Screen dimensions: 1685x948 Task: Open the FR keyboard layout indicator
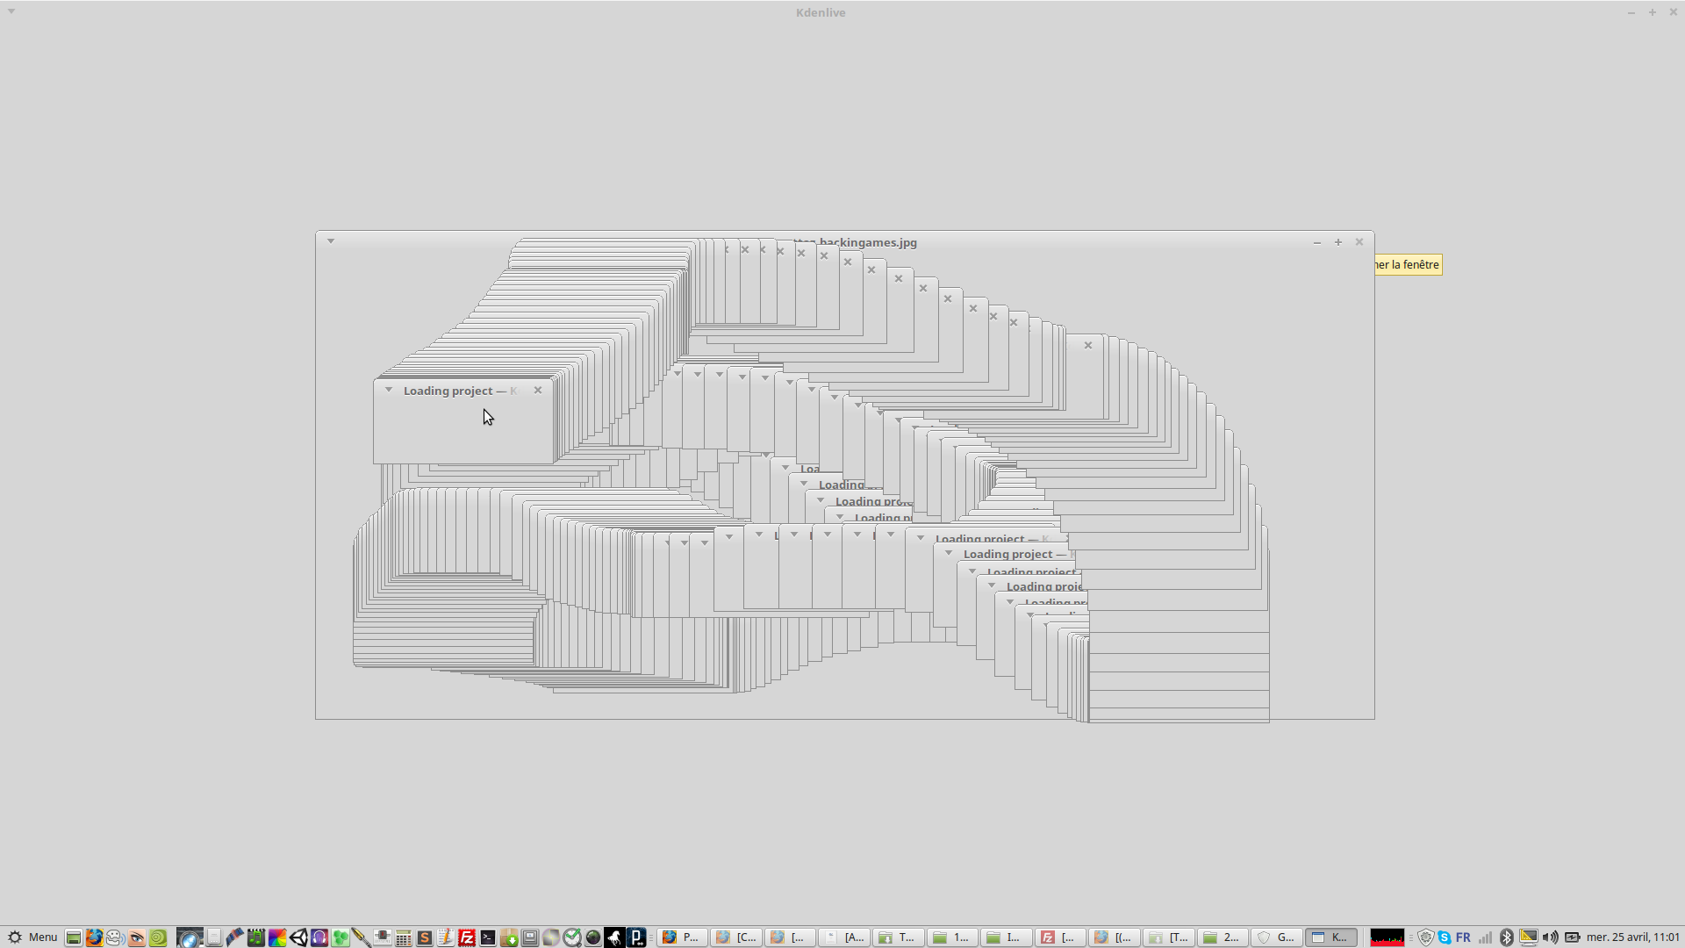point(1463,937)
